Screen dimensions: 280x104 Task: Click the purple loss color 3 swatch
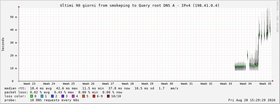point(63,96)
